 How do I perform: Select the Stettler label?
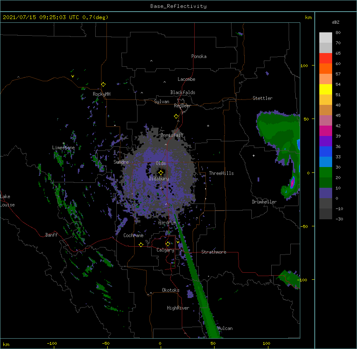point(263,98)
